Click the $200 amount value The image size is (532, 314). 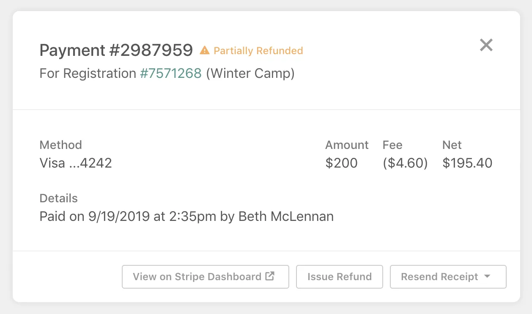[x=341, y=163]
